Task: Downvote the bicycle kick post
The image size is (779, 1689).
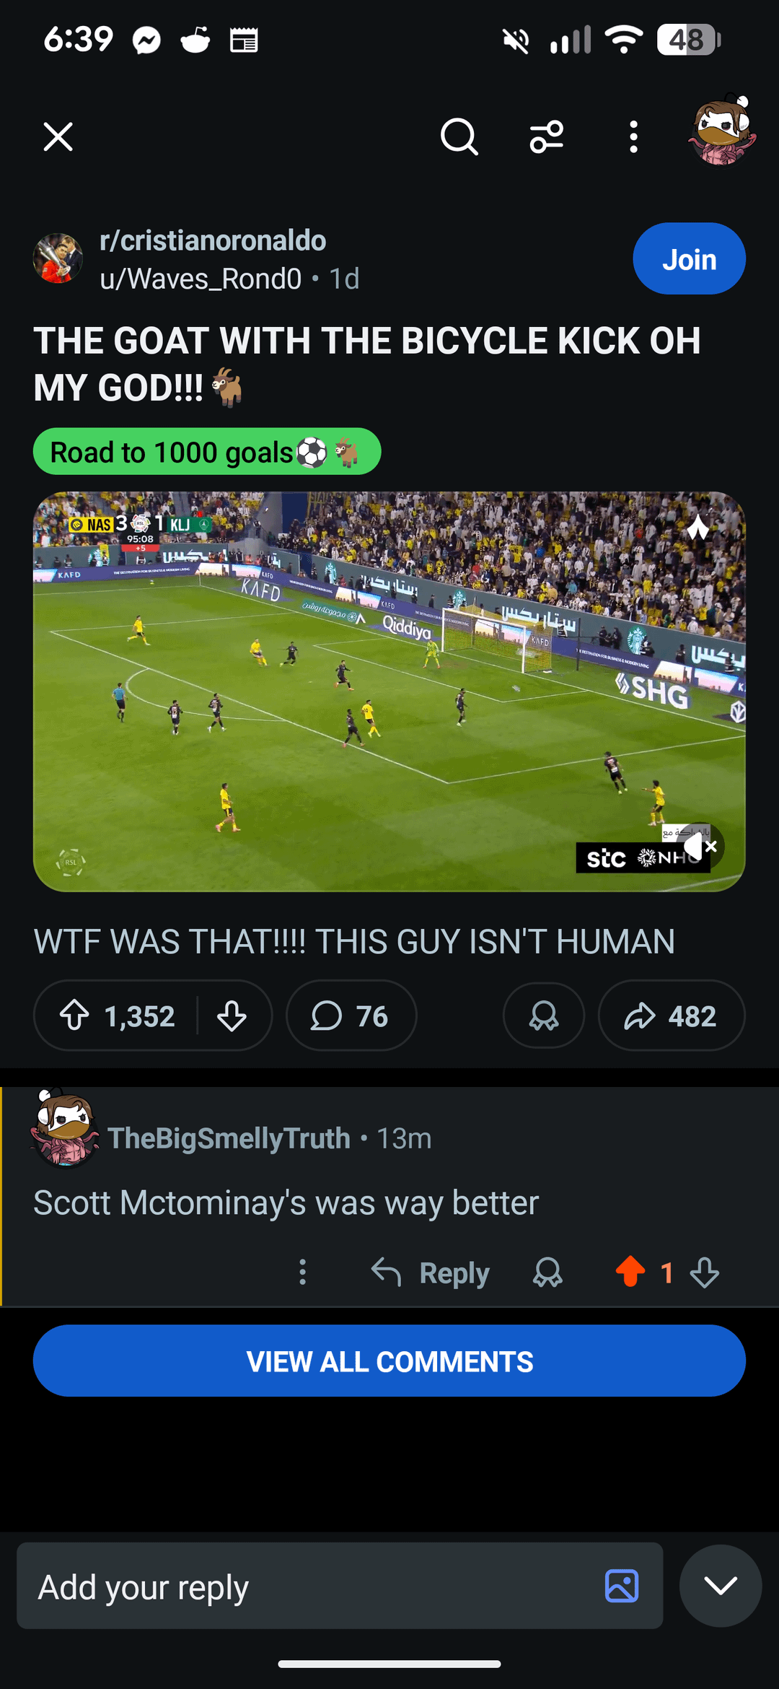Action: click(x=232, y=1016)
